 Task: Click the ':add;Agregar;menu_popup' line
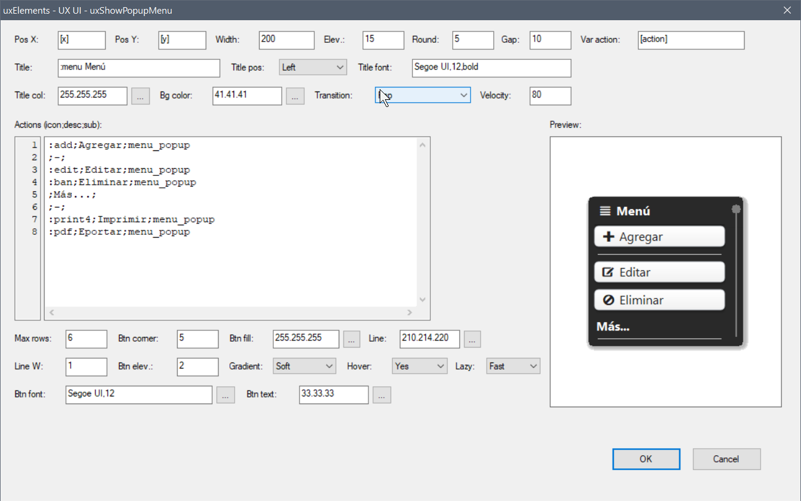coord(119,145)
